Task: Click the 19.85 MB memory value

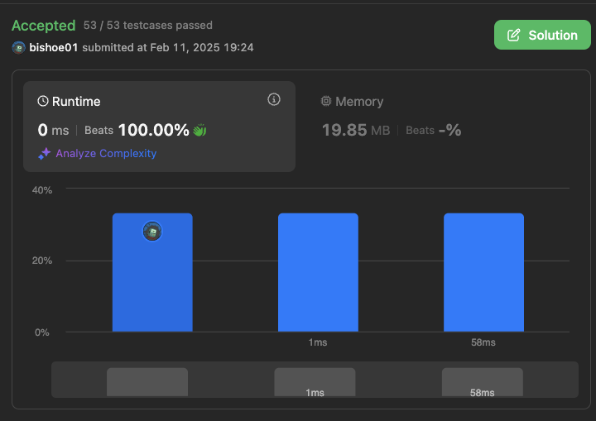Action: pos(356,130)
